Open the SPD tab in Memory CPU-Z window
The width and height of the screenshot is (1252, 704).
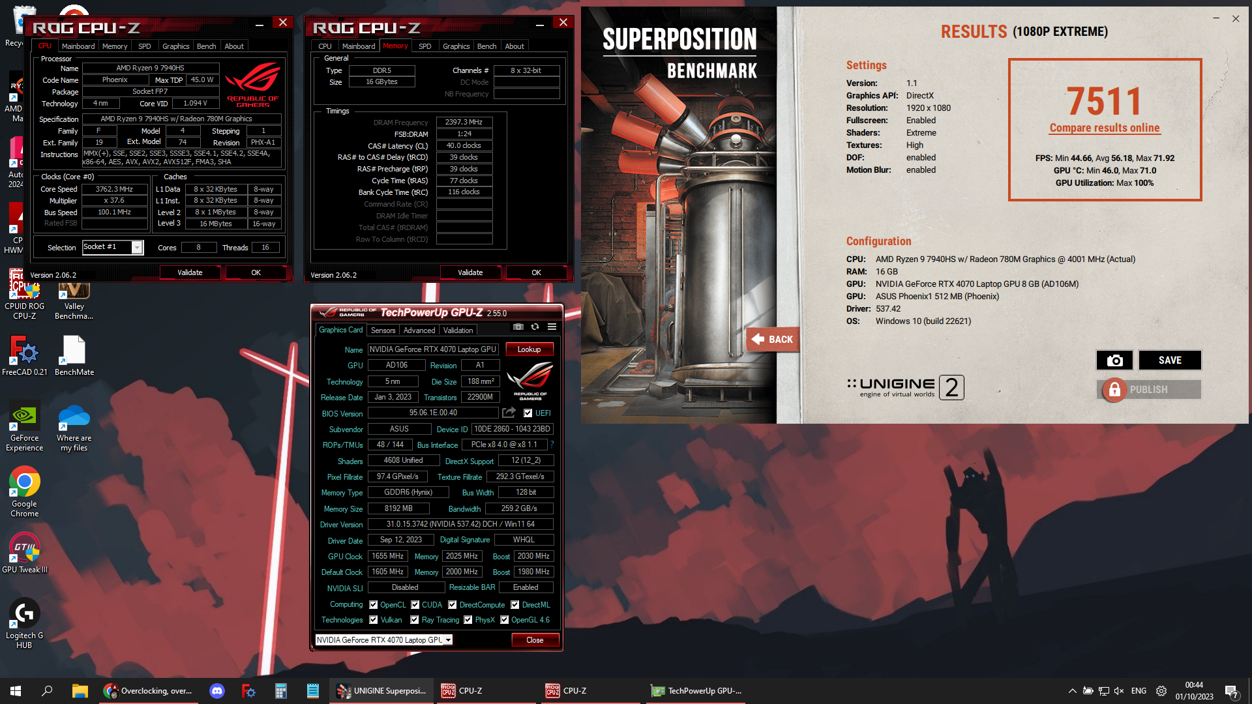pos(425,46)
